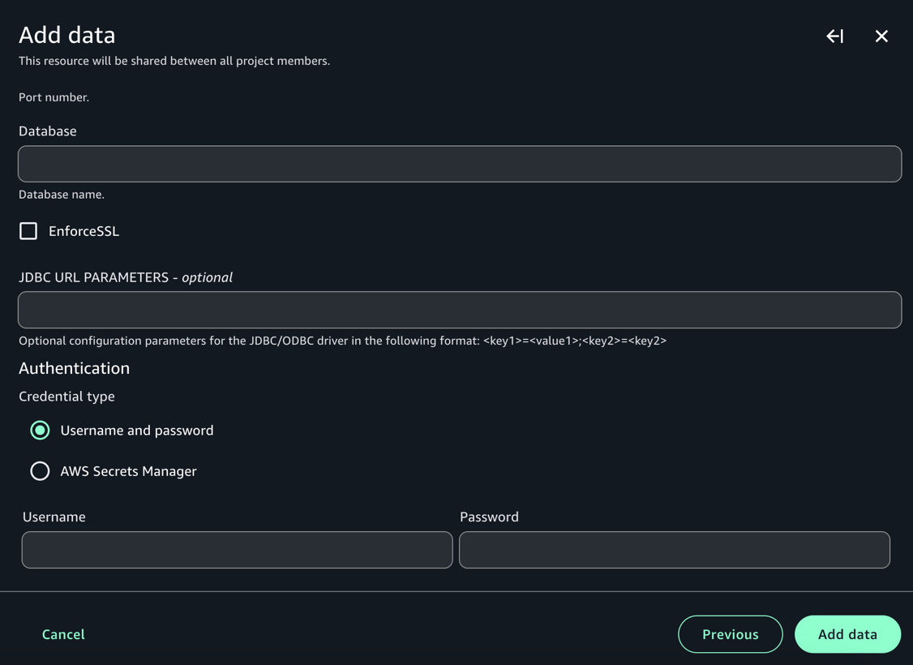Viewport: 913px width, 665px height.
Task: Click the 'JDBC URL PARAMETERS - optional' label
Action: tap(126, 277)
